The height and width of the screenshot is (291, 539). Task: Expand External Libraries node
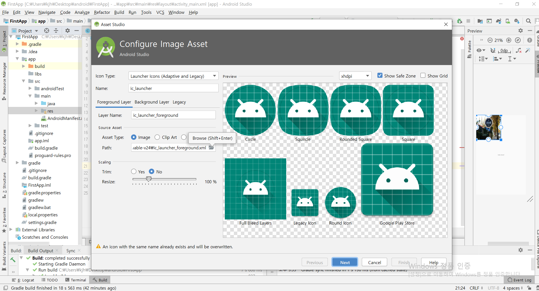(11, 230)
